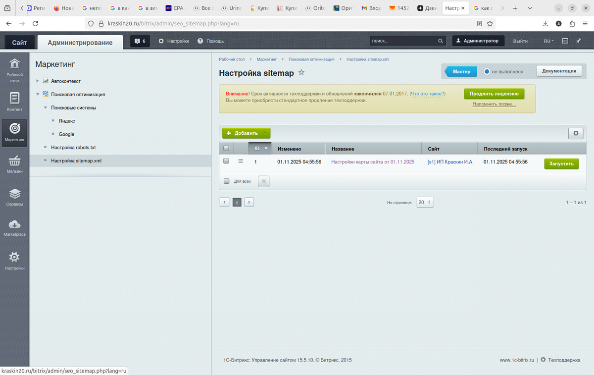Open the www.1c-bitrix.ru footer link

point(517,360)
